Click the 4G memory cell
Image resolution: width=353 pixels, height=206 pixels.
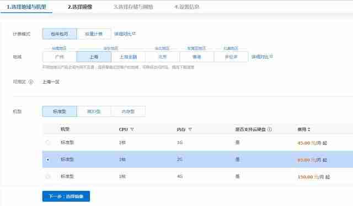[180, 177]
